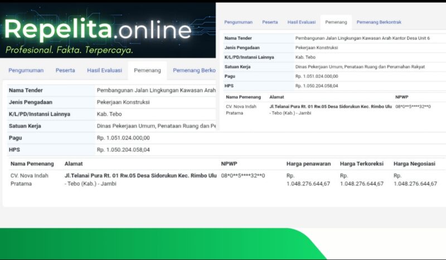Viewport: 446px width, 260px height.
Task: Click the Harga Negosiasi amount 1.048.276.644,67
Action: click(415, 184)
